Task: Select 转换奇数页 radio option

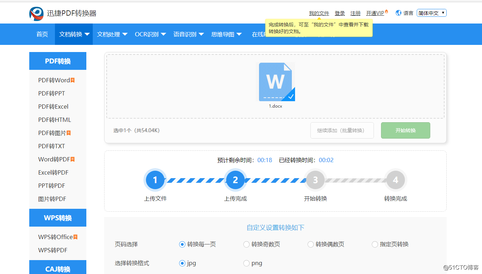Action: tap(246, 244)
